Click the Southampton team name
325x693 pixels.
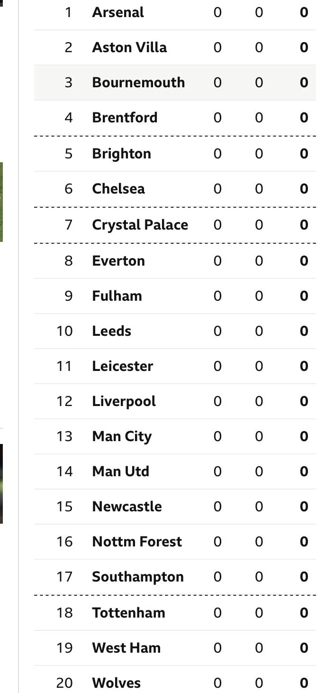click(138, 577)
